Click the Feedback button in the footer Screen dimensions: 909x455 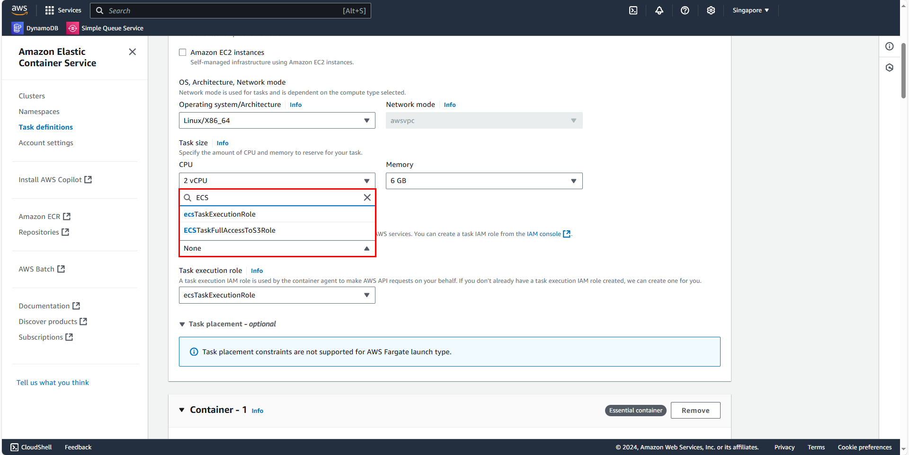tap(78, 447)
